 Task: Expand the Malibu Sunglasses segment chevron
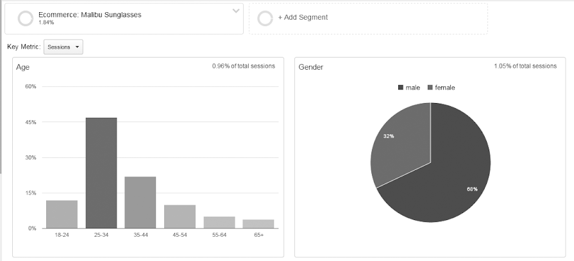click(236, 11)
